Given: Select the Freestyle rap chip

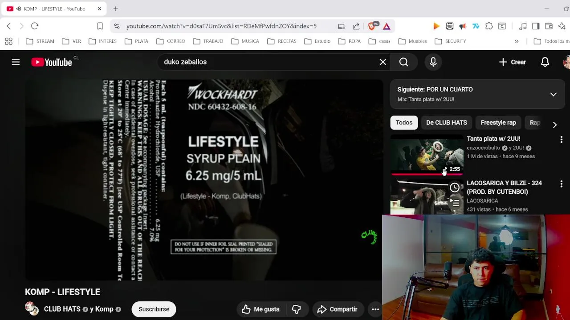Looking at the screenshot, I should 498,123.
